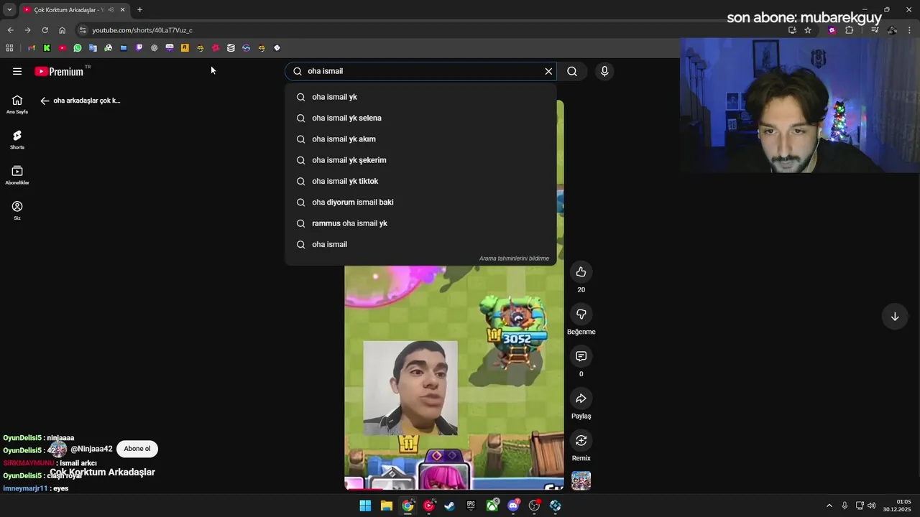Click the magnifier search submit button
920x517 pixels.
point(572,71)
